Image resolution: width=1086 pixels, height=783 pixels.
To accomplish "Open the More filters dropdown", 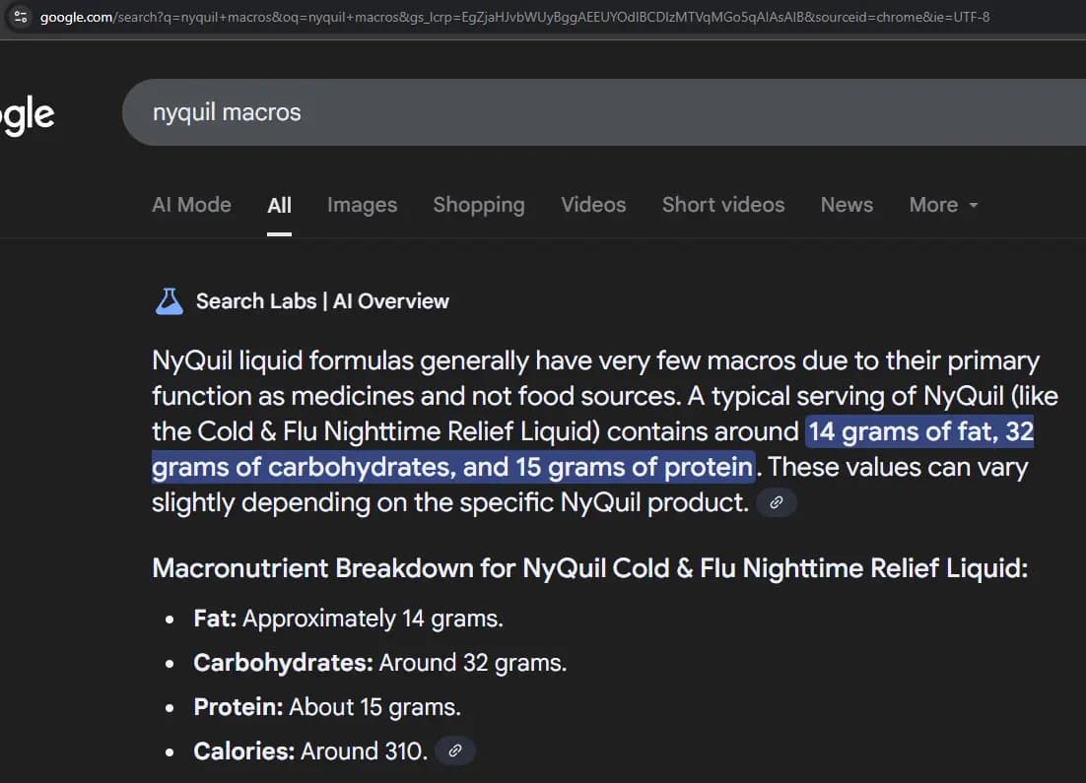I will coord(942,205).
